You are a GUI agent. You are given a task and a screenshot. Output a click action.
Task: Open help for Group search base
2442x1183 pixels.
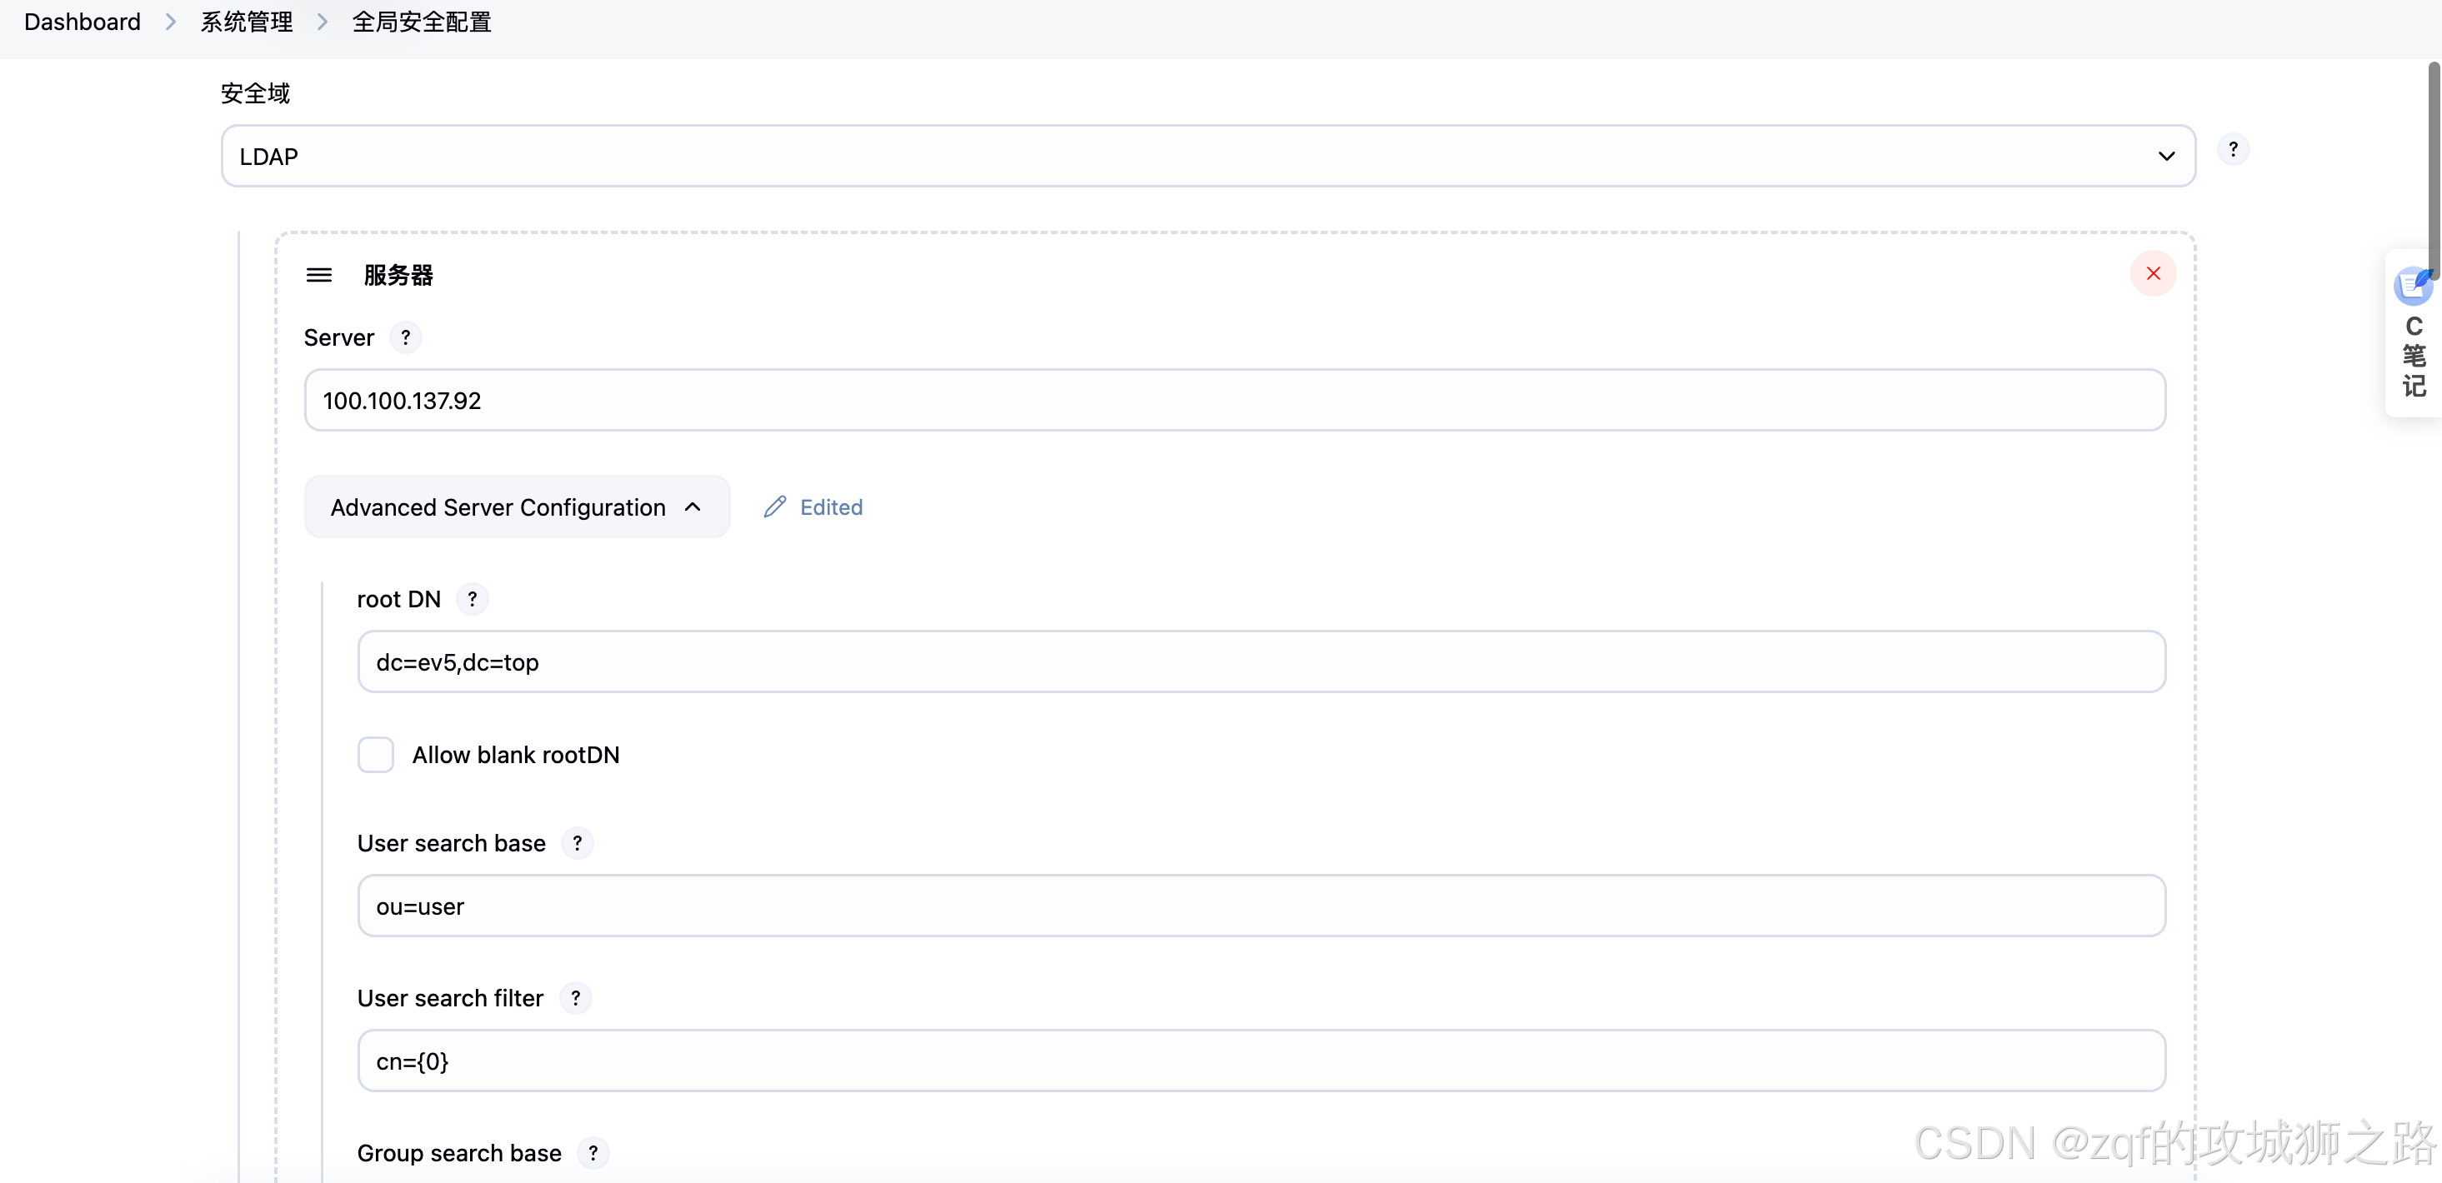[x=593, y=1153]
